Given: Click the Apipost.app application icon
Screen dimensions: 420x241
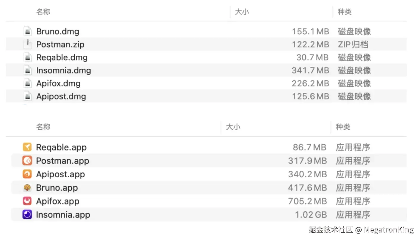Looking at the screenshot, I should tap(27, 174).
